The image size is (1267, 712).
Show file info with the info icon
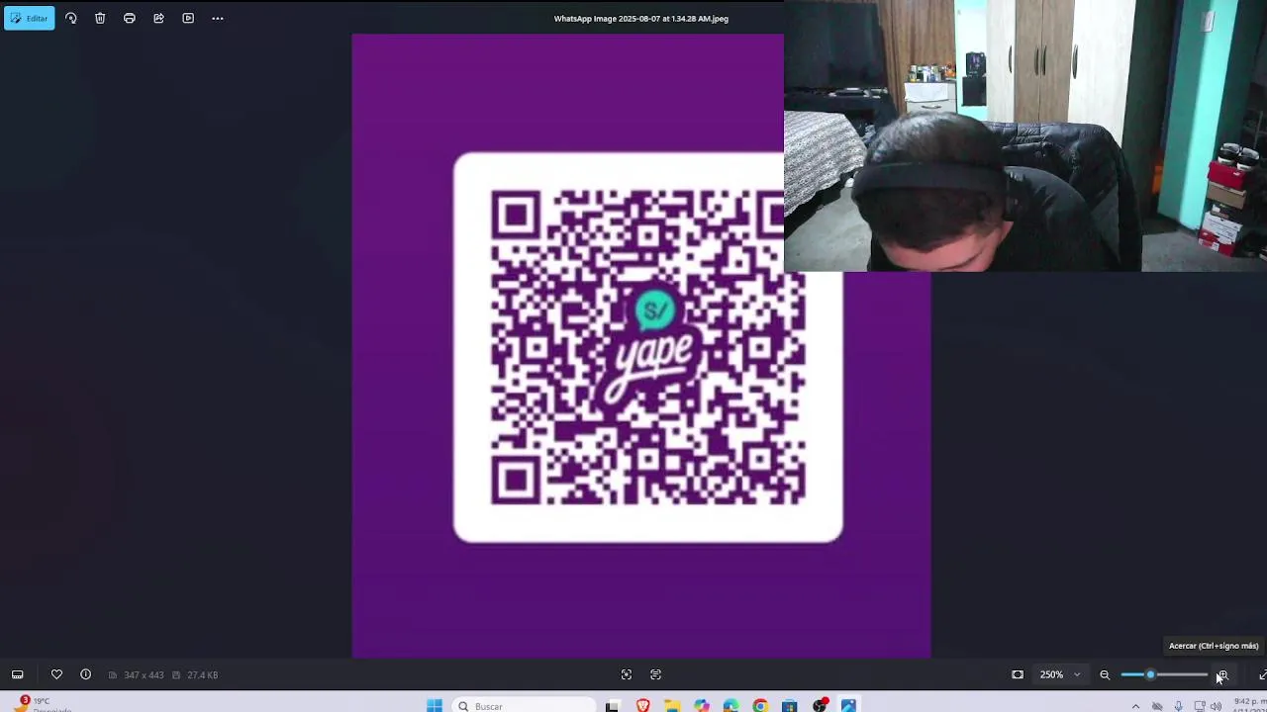coord(86,674)
